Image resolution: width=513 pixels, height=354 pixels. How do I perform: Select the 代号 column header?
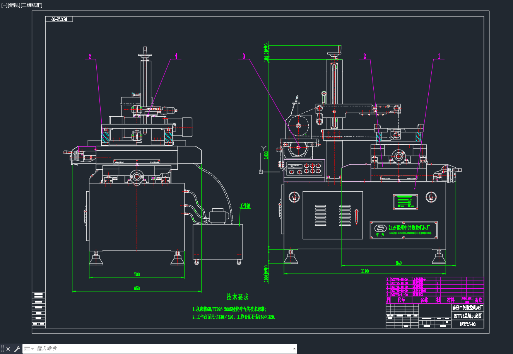pyautogui.click(x=401, y=300)
